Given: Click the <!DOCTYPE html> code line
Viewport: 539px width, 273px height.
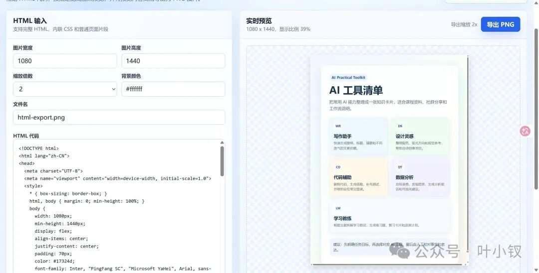Looking at the screenshot, I should (x=38, y=148).
